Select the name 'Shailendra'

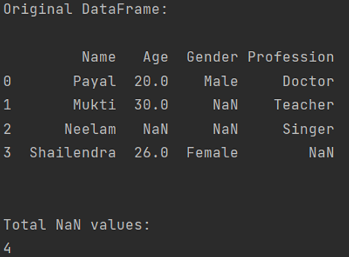[73, 153]
